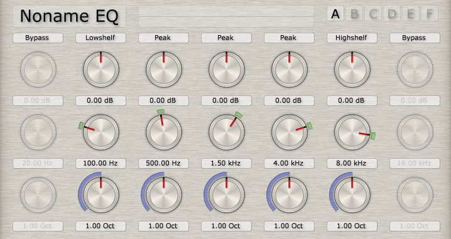Image resolution: width=451 pixels, height=239 pixels.
Task: Click the 8.00 kHz frequency field
Action: pos(352,163)
